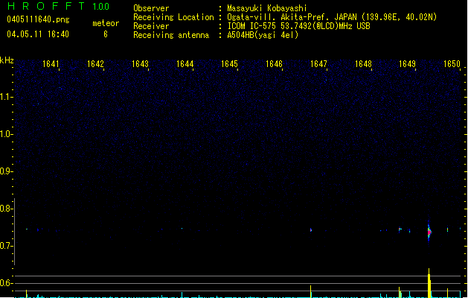Click the 1643 time axis marker
This screenshot has height=298, width=468.
pyautogui.click(x=140, y=64)
